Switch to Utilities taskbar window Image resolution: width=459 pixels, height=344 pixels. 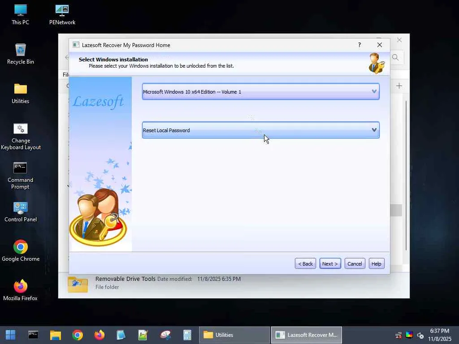(x=234, y=335)
